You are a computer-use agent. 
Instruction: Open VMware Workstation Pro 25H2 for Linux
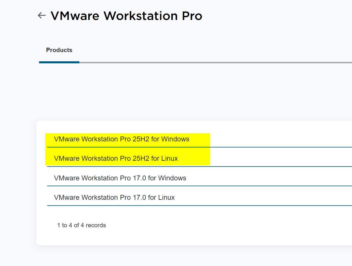116,158
